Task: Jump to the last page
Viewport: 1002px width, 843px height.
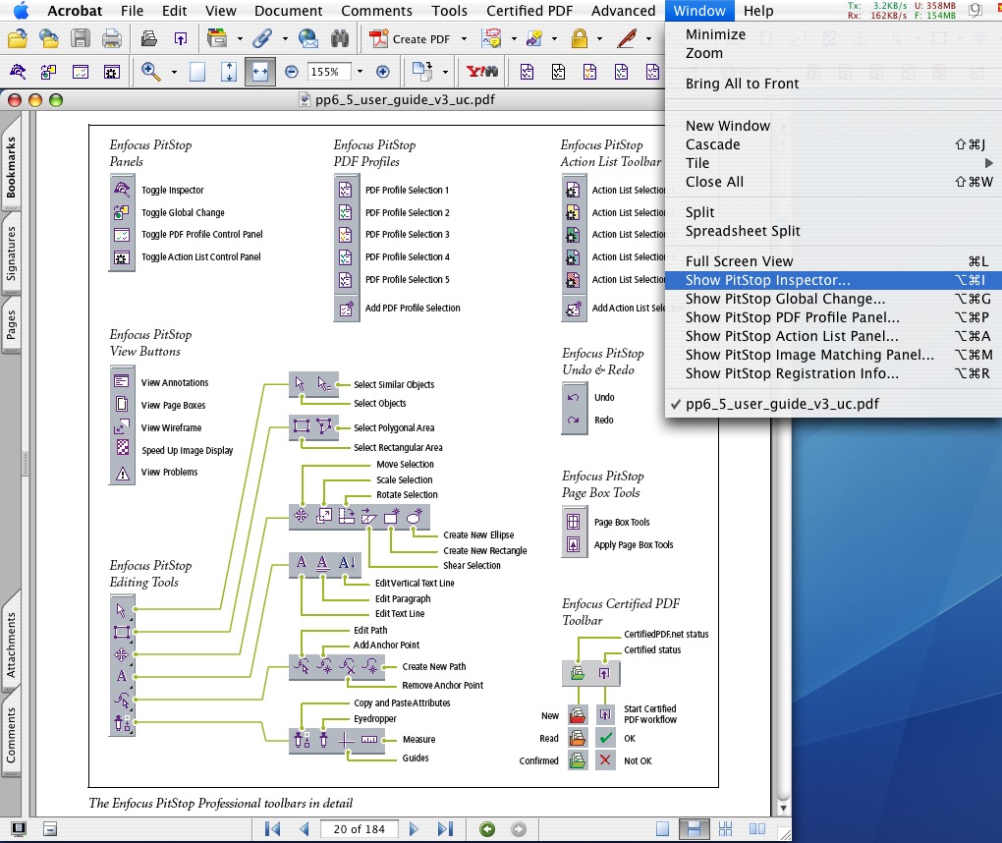Action: (x=445, y=829)
